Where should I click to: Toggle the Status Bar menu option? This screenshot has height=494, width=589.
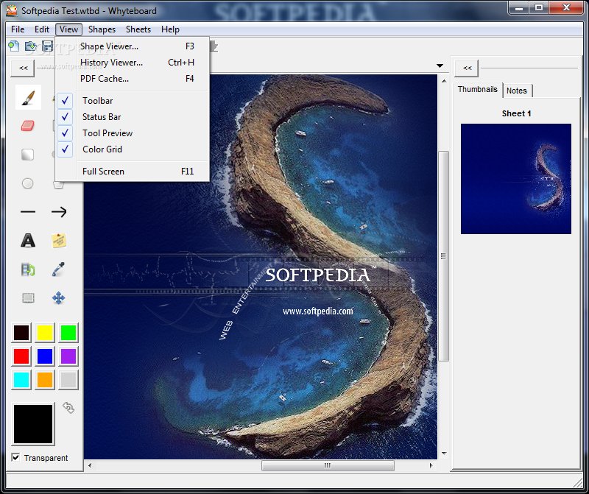point(132,117)
